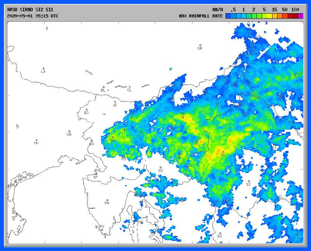Select the PA marker on the peninsula

tap(107, 200)
